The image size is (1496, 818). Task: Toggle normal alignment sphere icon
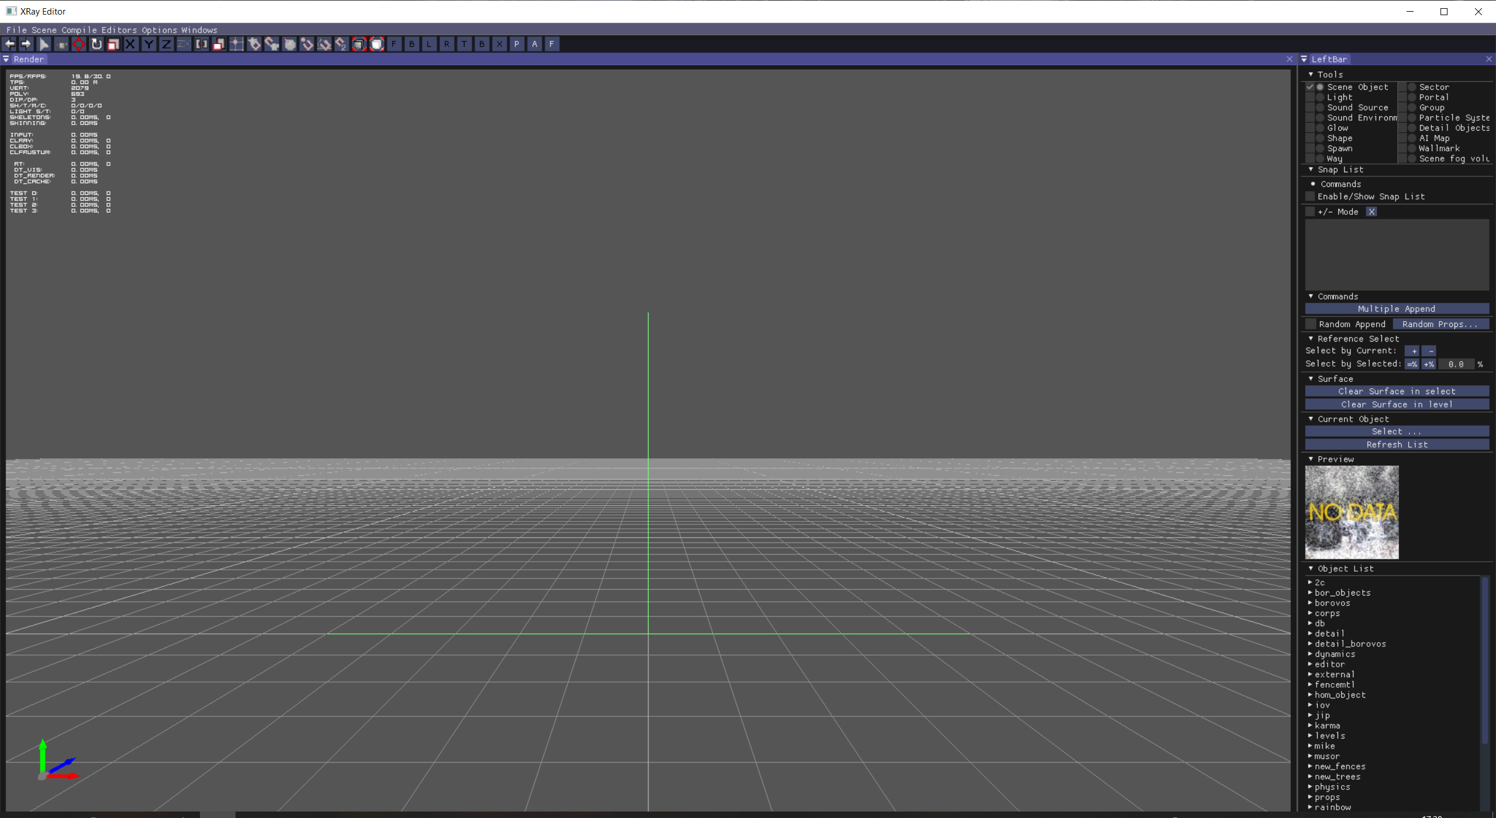pyautogui.click(x=289, y=44)
